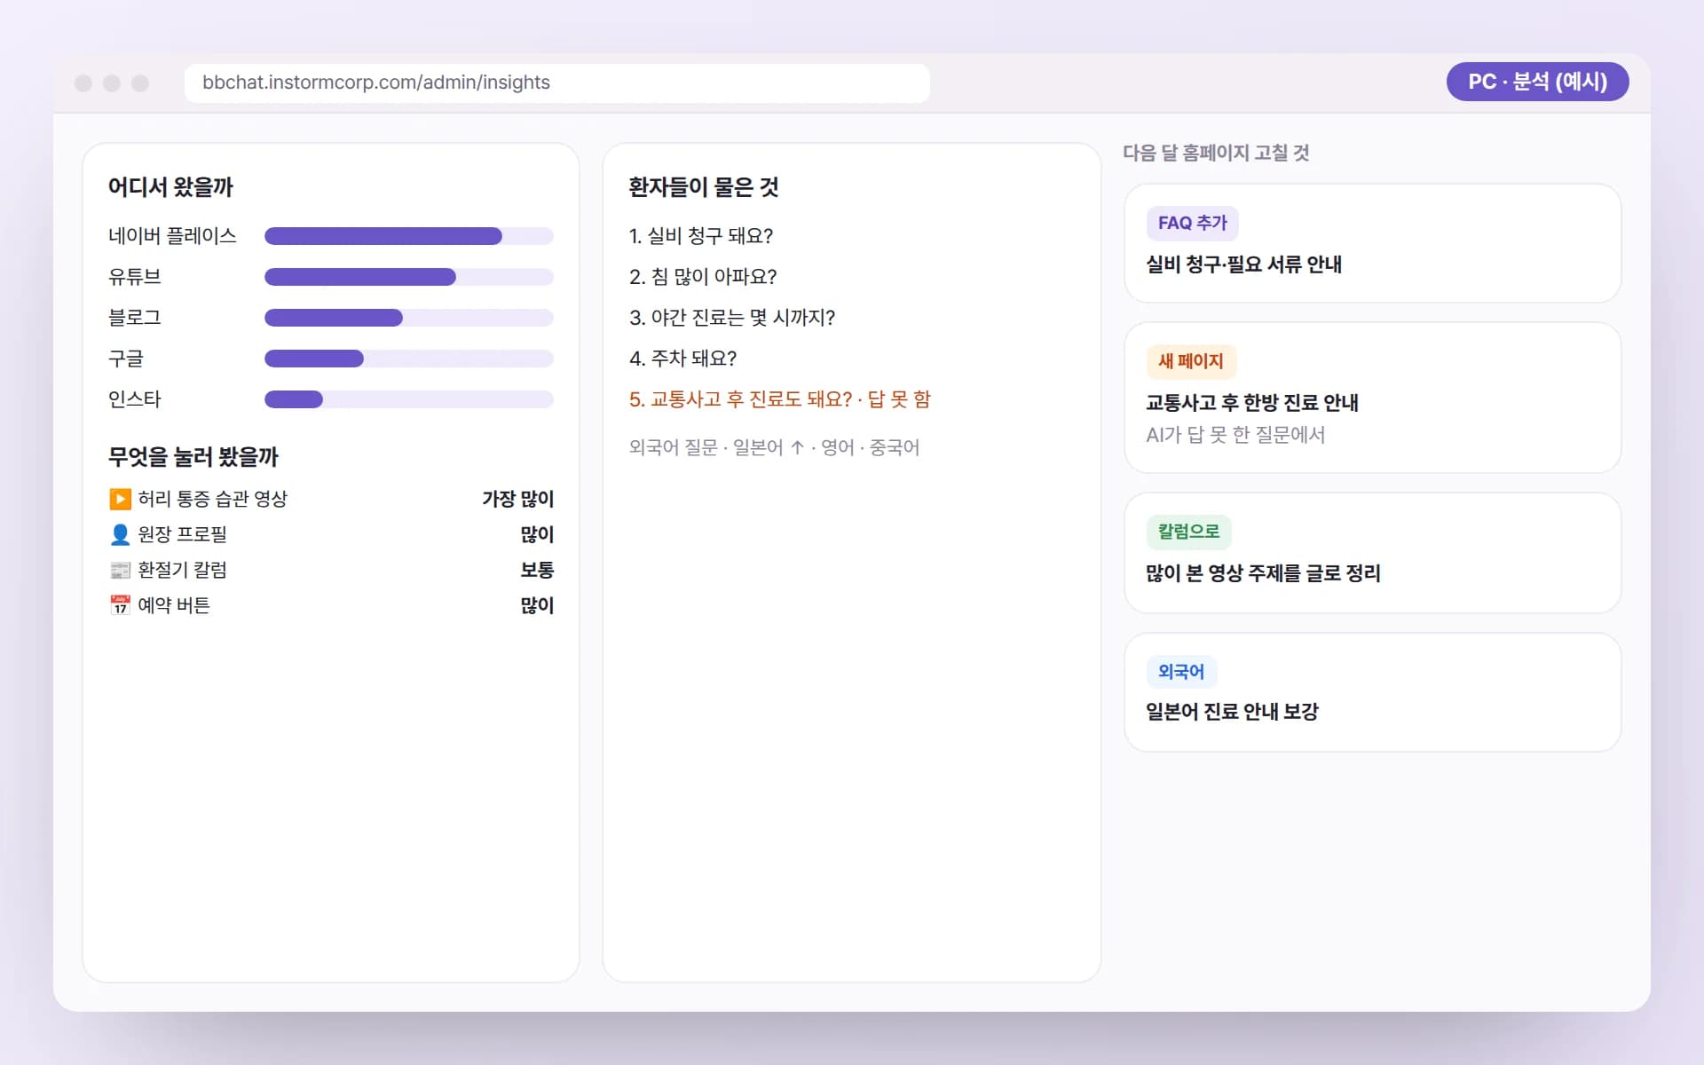Click the 구글 source label
The height and width of the screenshot is (1065, 1704).
[126, 359]
